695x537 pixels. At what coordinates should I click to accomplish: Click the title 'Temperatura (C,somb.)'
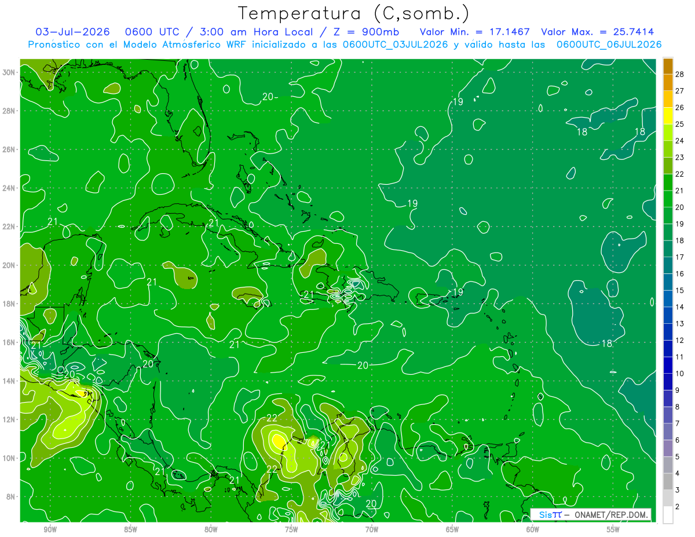[x=354, y=13]
